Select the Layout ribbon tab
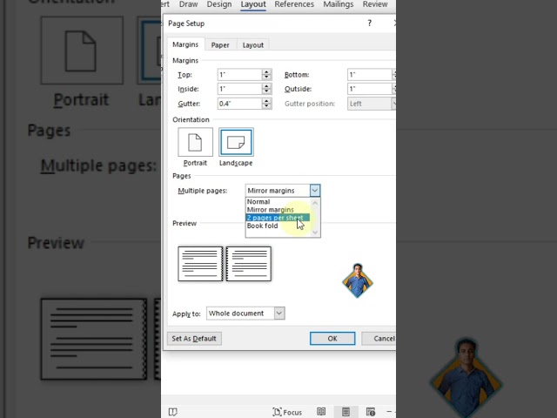The height and width of the screenshot is (418, 557). pyautogui.click(x=253, y=4)
